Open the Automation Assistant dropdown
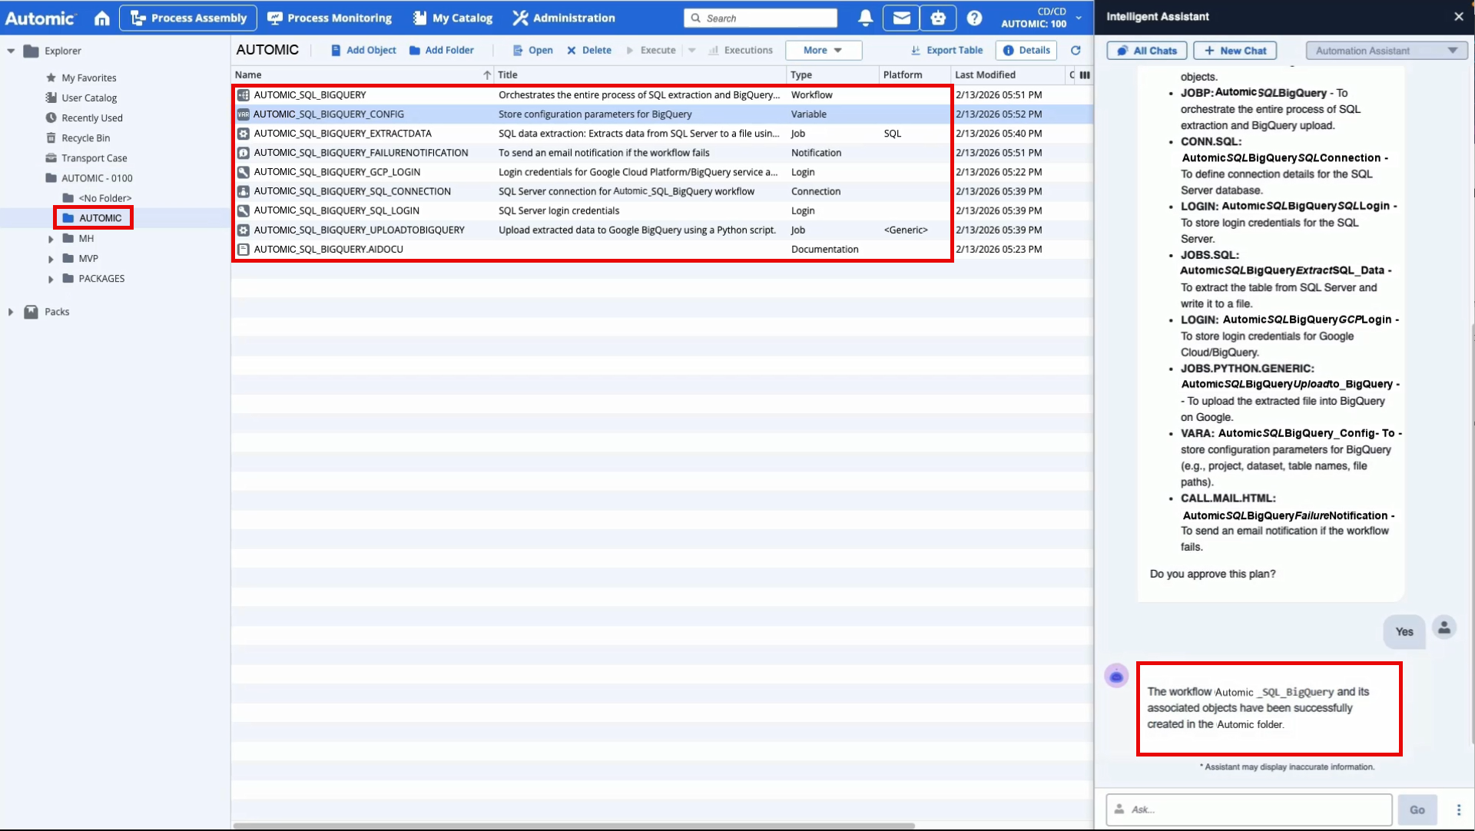The width and height of the screenshot is (1475, 831). point(1386,51)
